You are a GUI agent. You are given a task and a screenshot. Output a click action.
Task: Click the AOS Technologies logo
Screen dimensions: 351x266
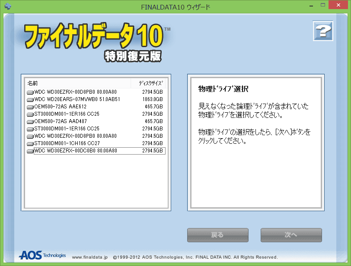[x=42, y=255]
